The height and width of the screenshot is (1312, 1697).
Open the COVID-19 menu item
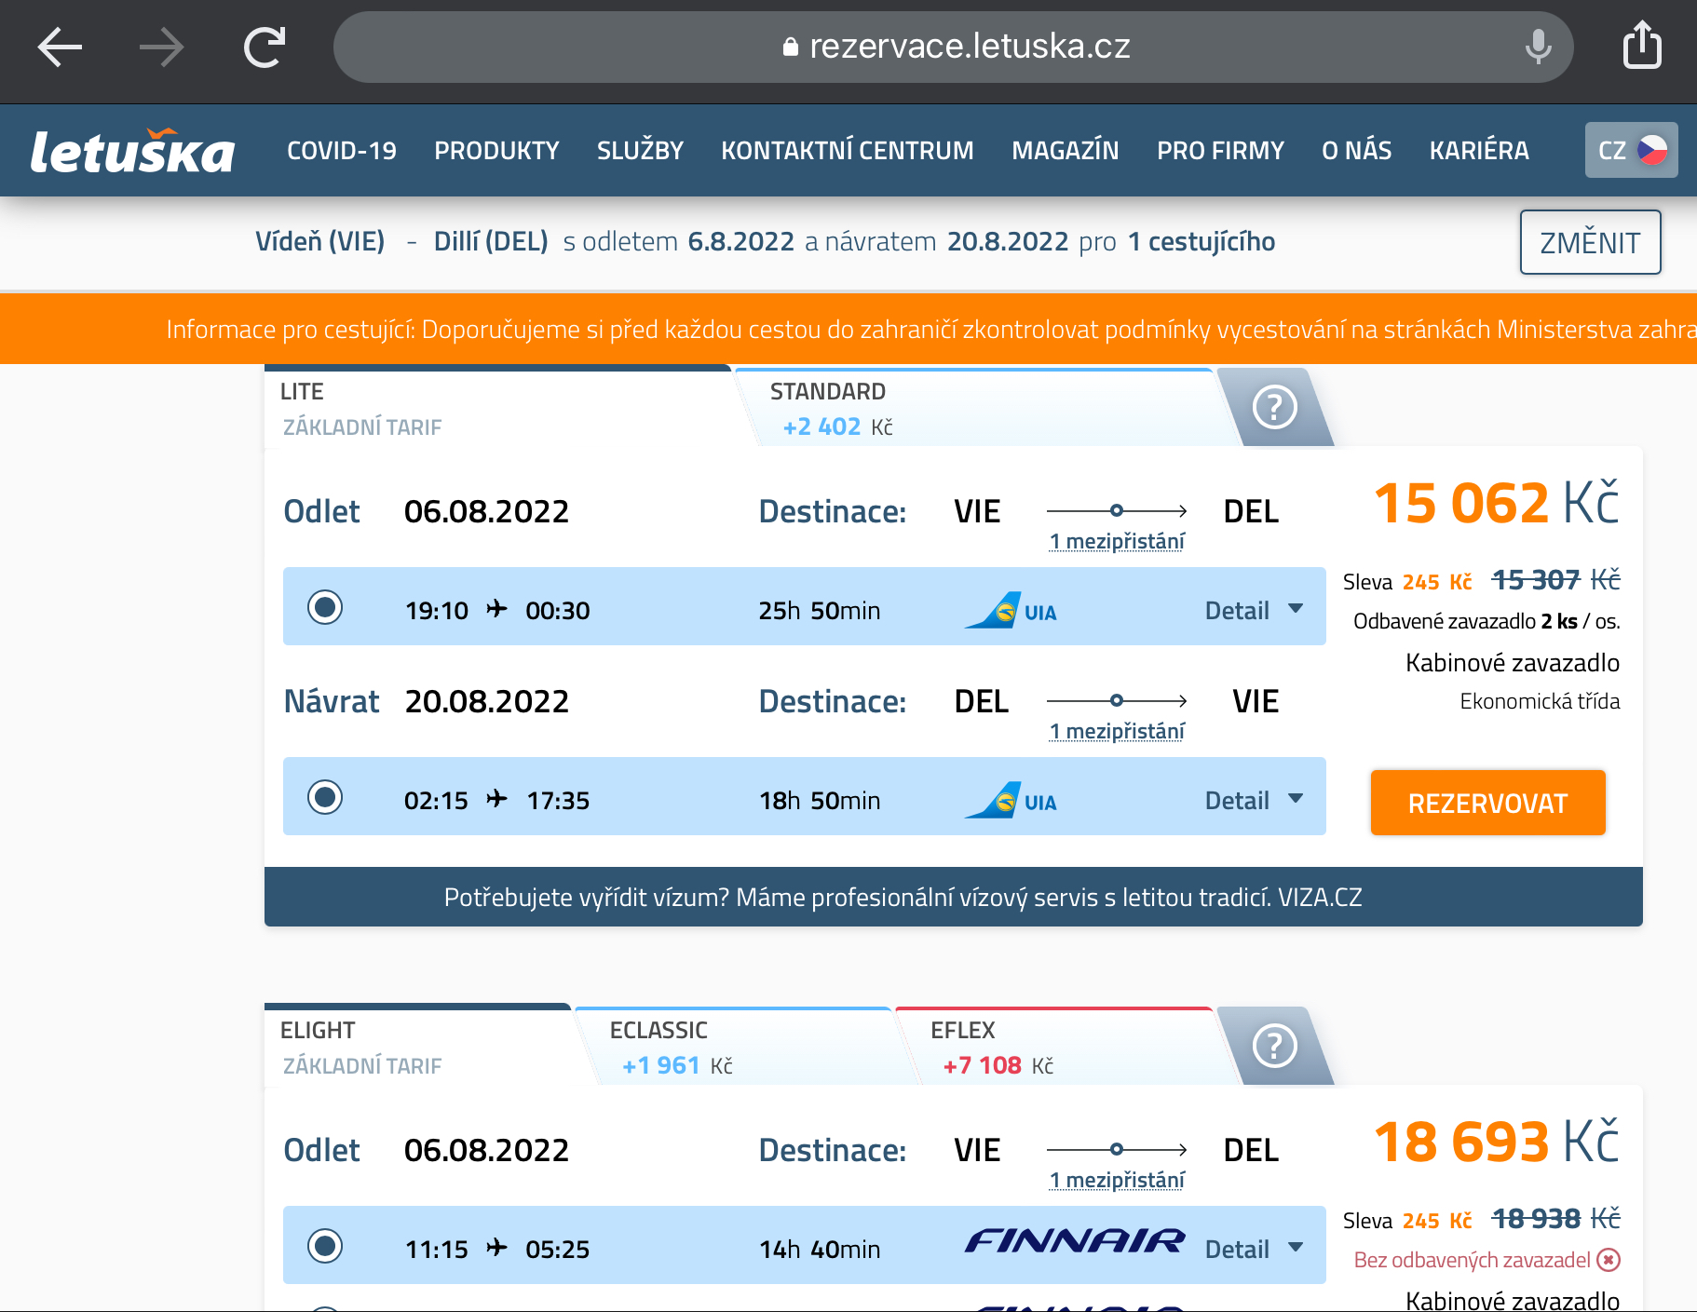[342, 150]
